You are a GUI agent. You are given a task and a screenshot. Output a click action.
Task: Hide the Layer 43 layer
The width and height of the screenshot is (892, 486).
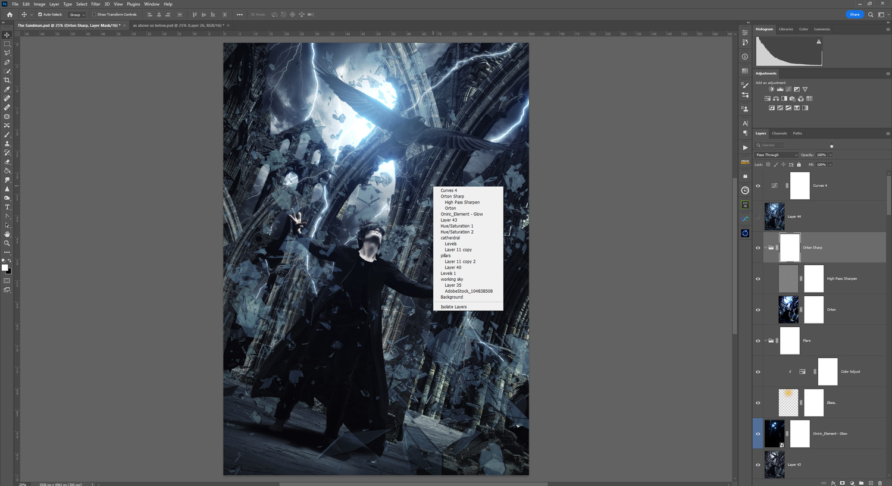(x=758, y=465)
